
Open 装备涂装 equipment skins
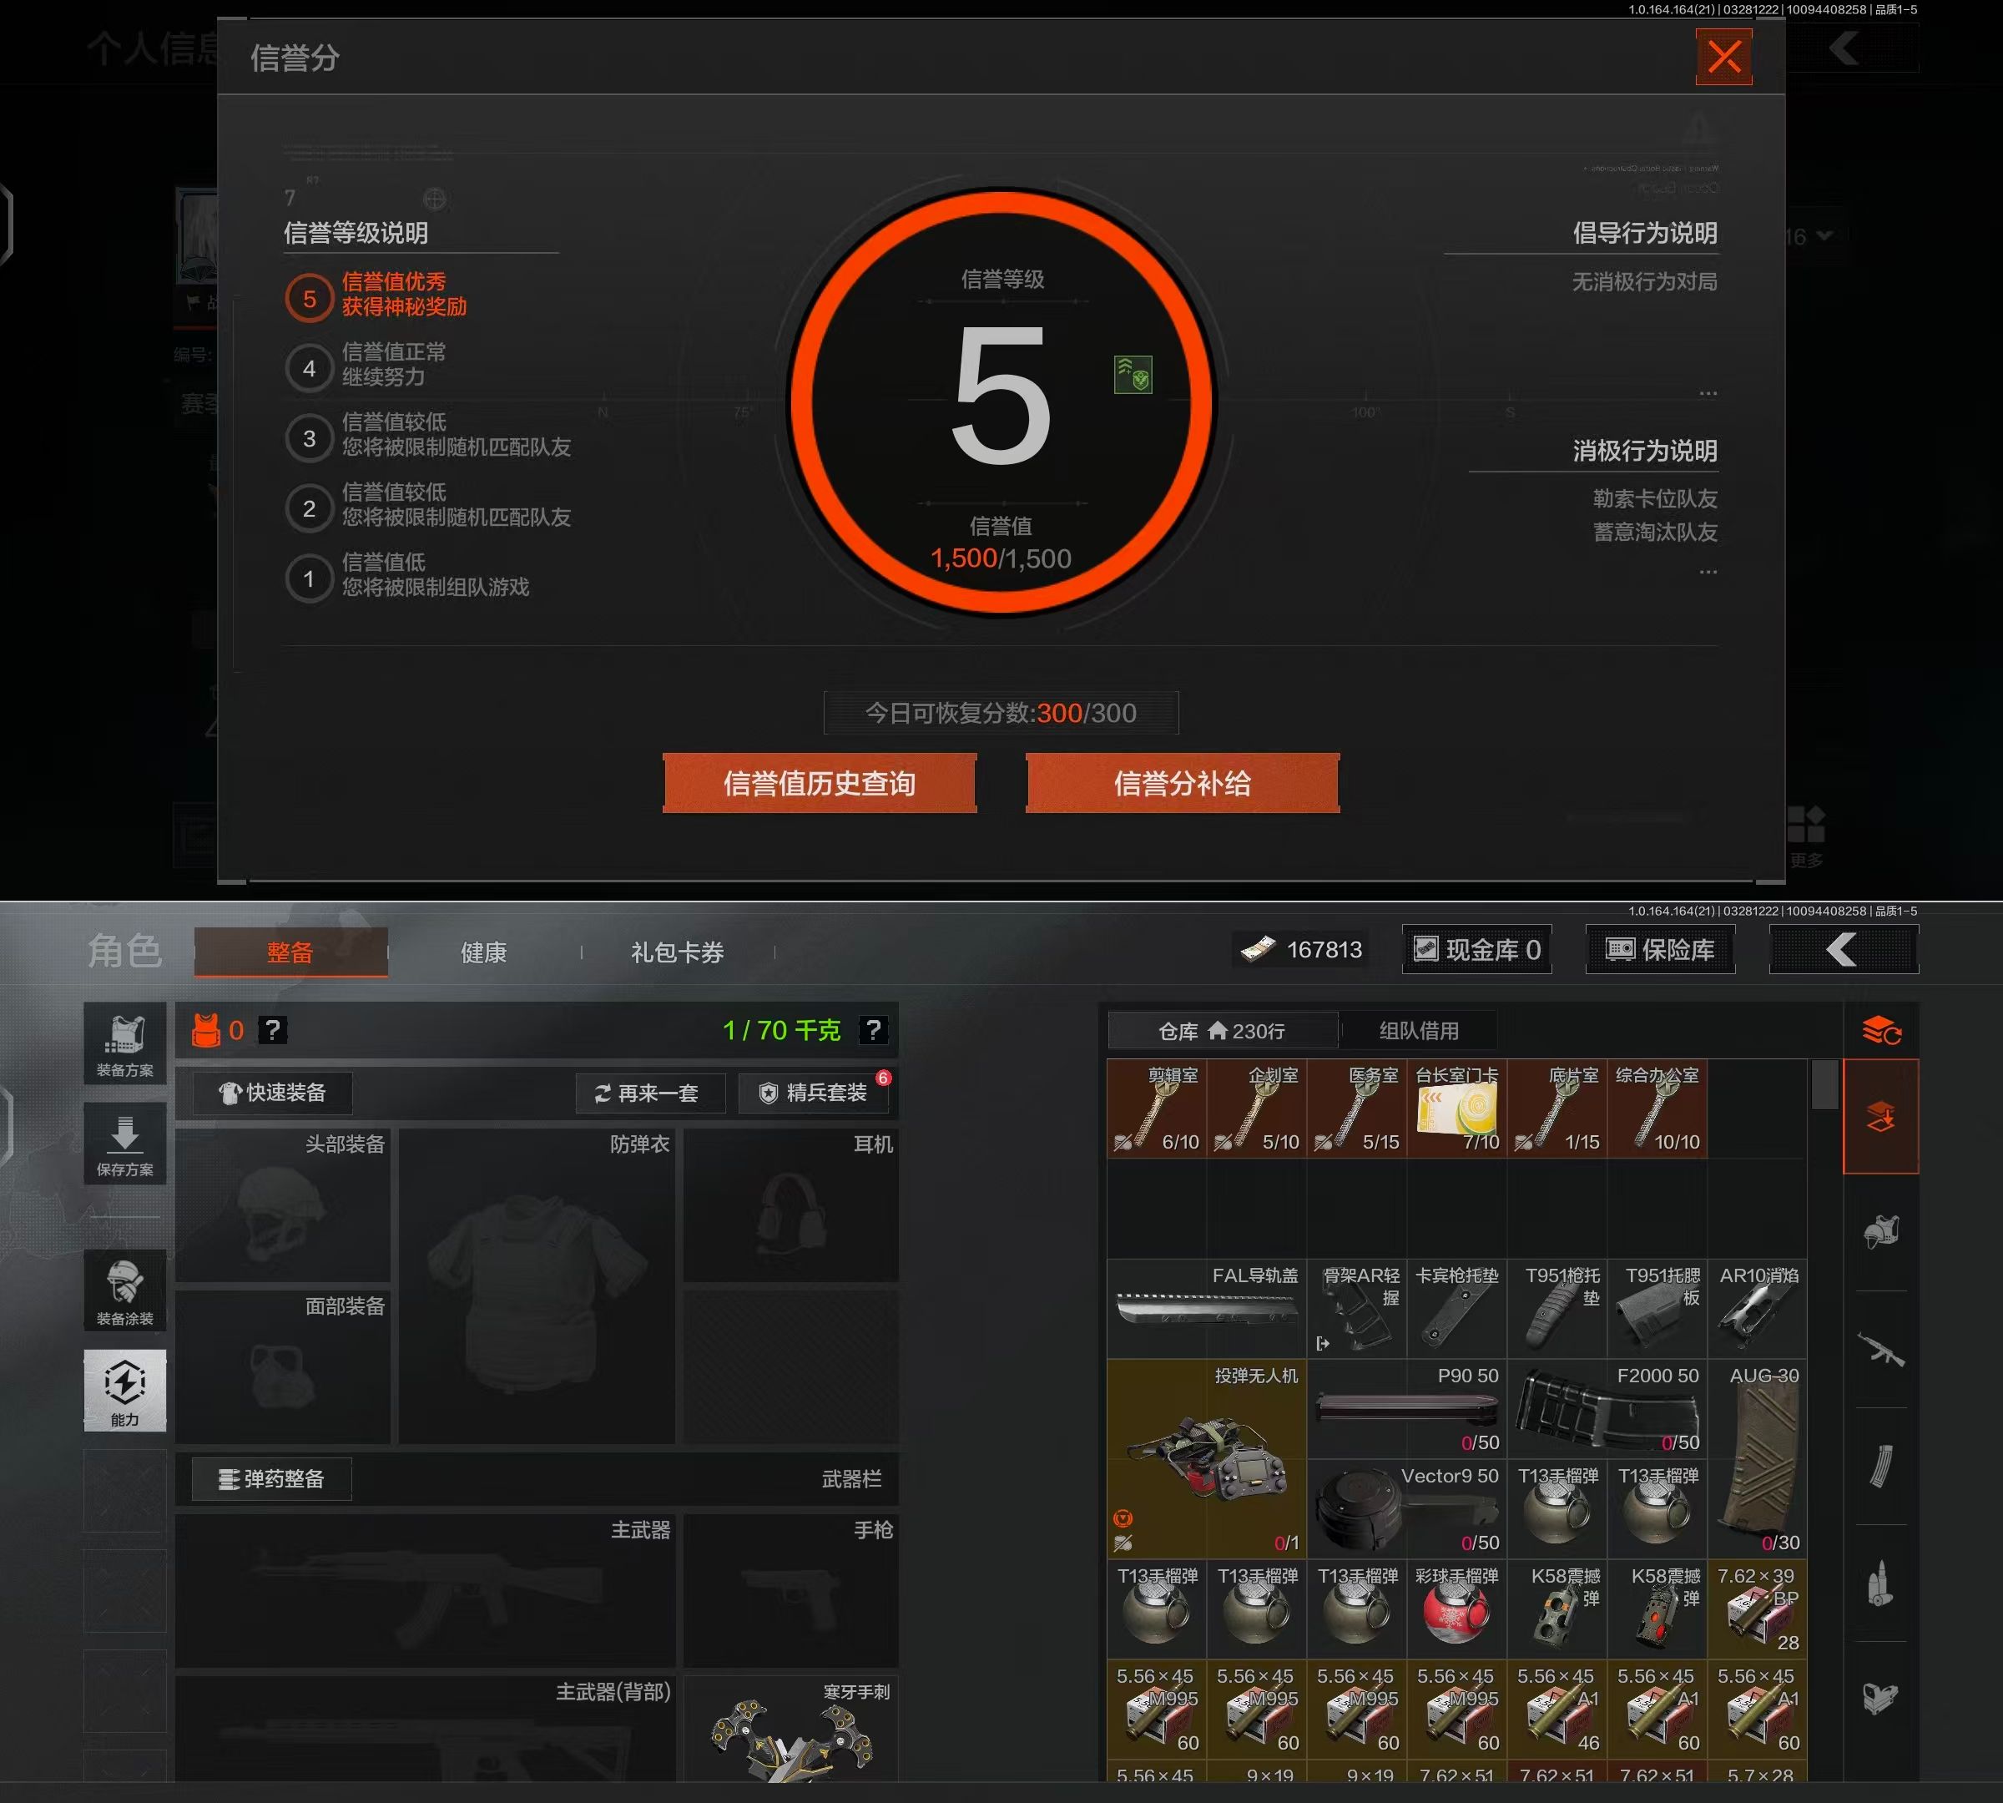click(x=125, y=1292)
